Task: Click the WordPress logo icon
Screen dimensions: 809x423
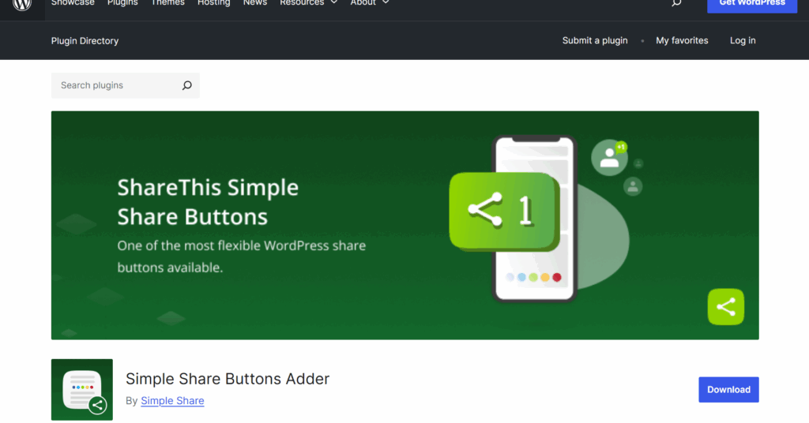Action: tap(22, 4)
